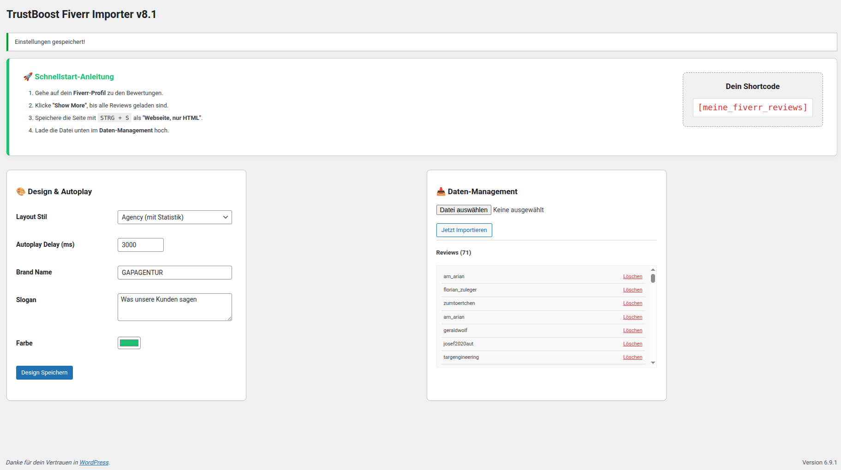Click Löschen for geraldwolf

coord(632,331)
